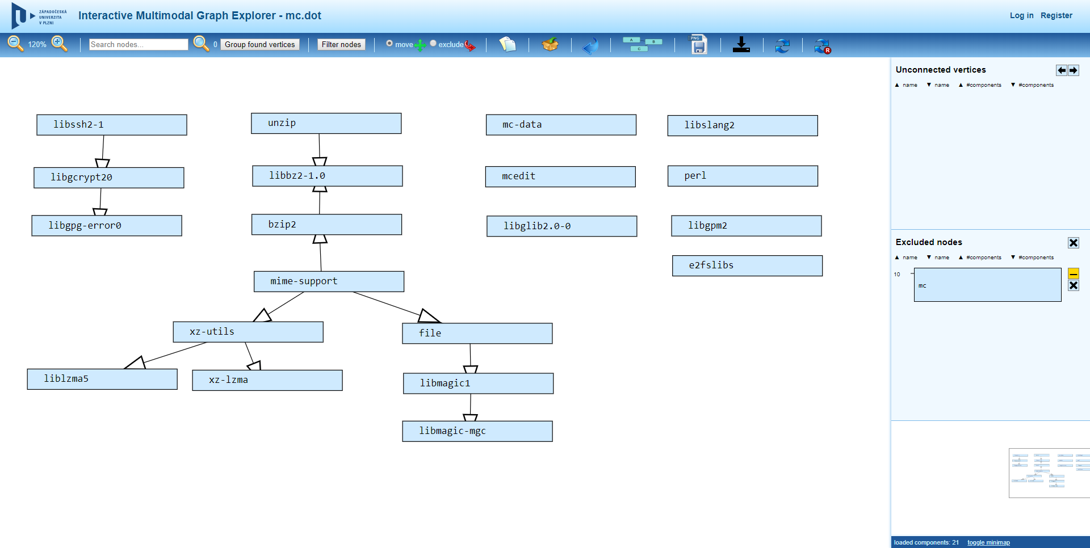Select the exclude radio option
The height and width of the screenshot is (548, 1090).
coord(433,43)
